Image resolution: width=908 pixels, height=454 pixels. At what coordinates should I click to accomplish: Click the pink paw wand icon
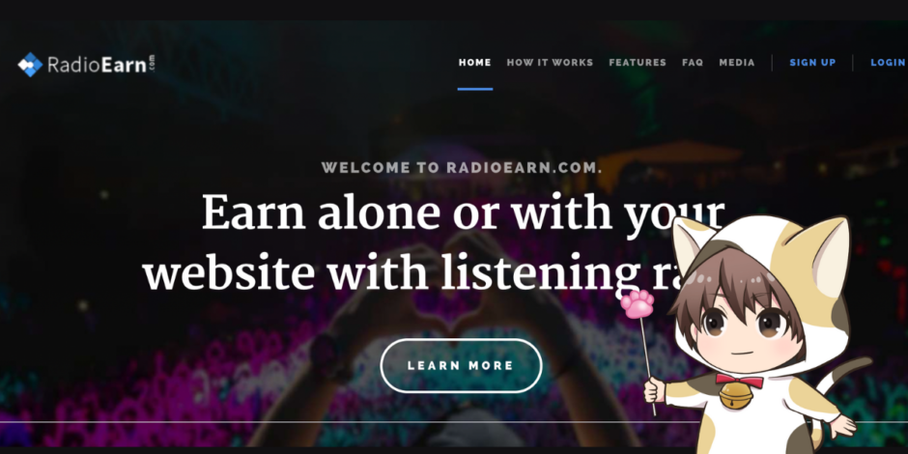coord(637,304)
